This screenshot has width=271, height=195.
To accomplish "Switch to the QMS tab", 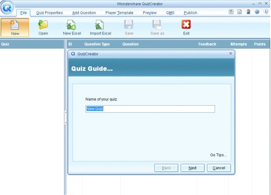I will click(170, 13).
